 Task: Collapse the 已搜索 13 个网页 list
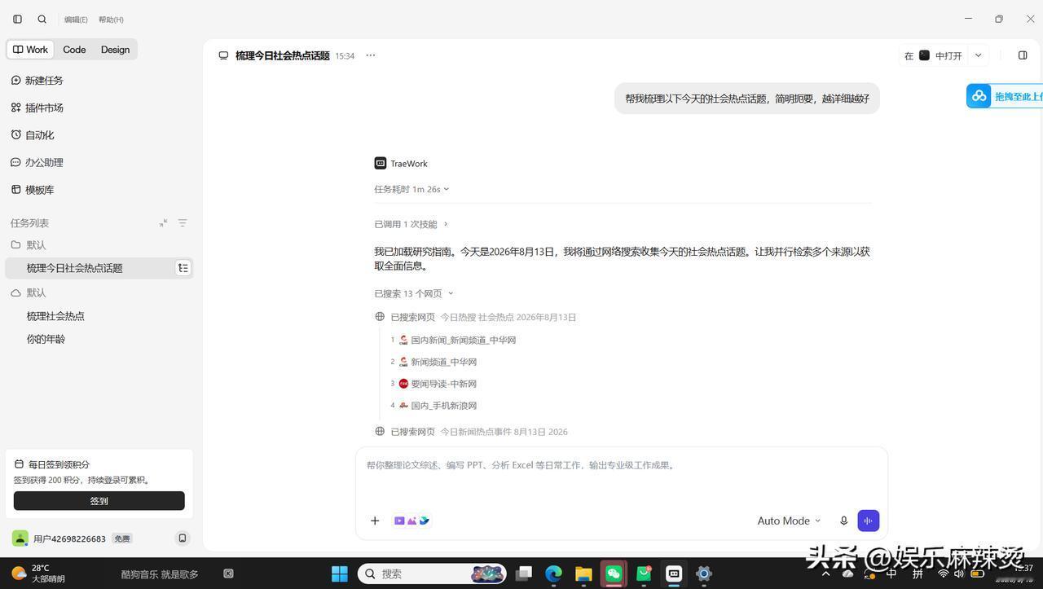click(414, 293)
